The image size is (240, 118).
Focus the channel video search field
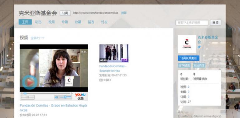tap(192, 23)
